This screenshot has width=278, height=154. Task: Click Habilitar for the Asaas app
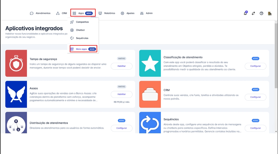tap(121, 94)
